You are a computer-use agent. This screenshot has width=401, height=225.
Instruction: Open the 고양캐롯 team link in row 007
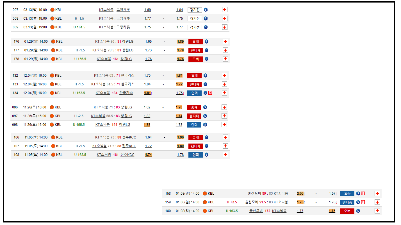point(123,10)
